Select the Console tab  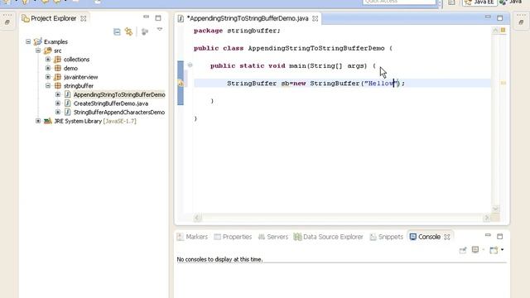pos(425,237)
